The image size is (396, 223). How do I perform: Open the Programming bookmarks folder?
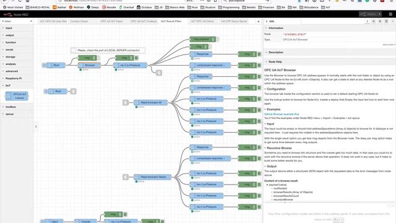click(x=229, y=7)
